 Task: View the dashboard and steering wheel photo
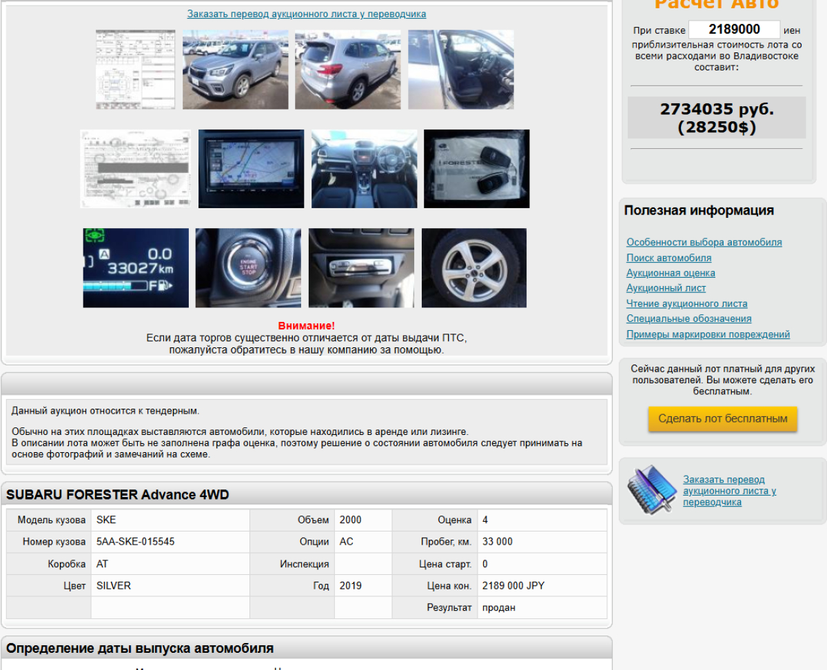(x=364, y=169)
